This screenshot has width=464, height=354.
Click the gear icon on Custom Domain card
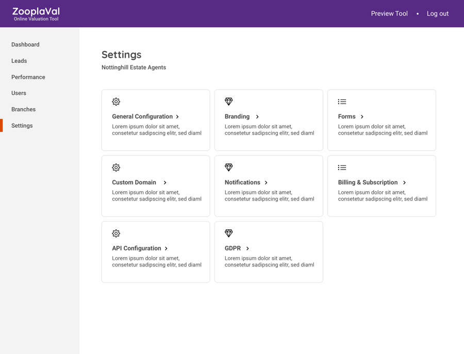[116, 167]
